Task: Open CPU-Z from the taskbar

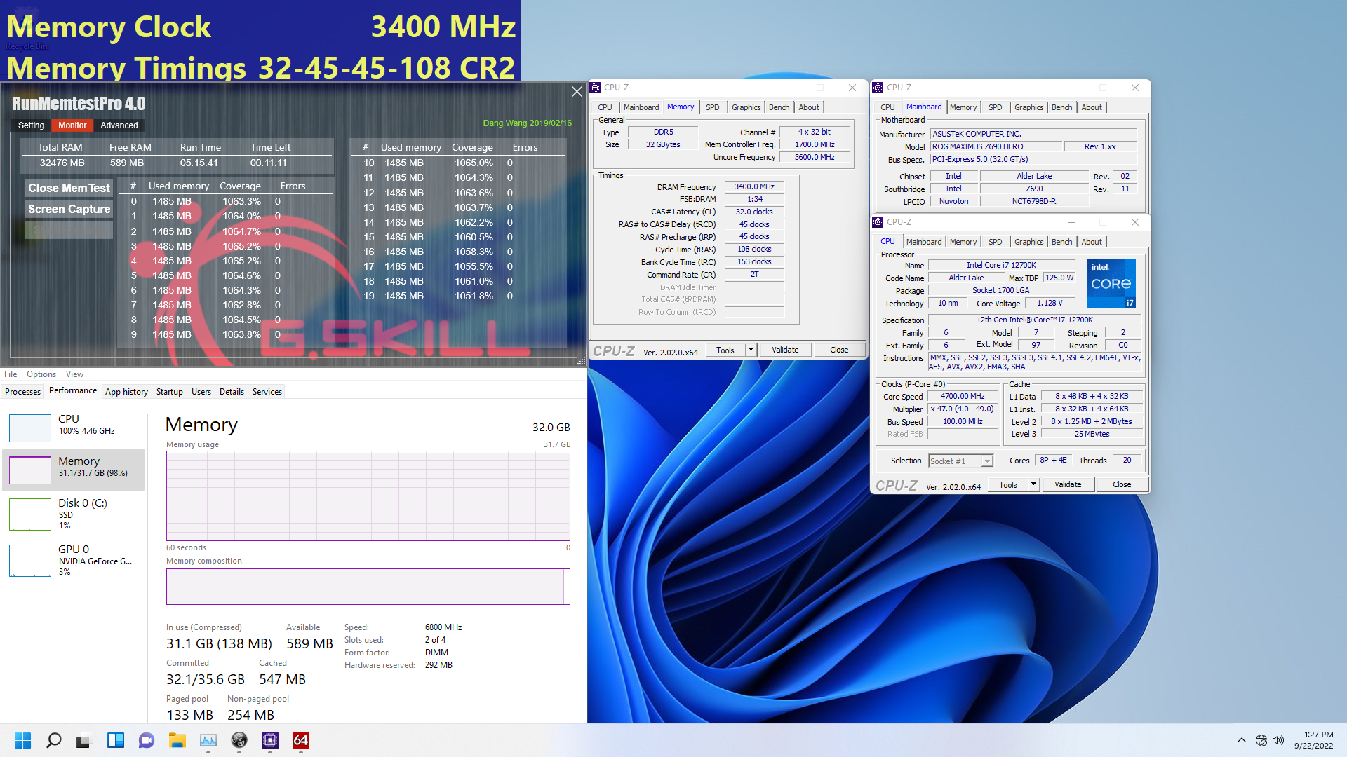Action: click(270, 740)
